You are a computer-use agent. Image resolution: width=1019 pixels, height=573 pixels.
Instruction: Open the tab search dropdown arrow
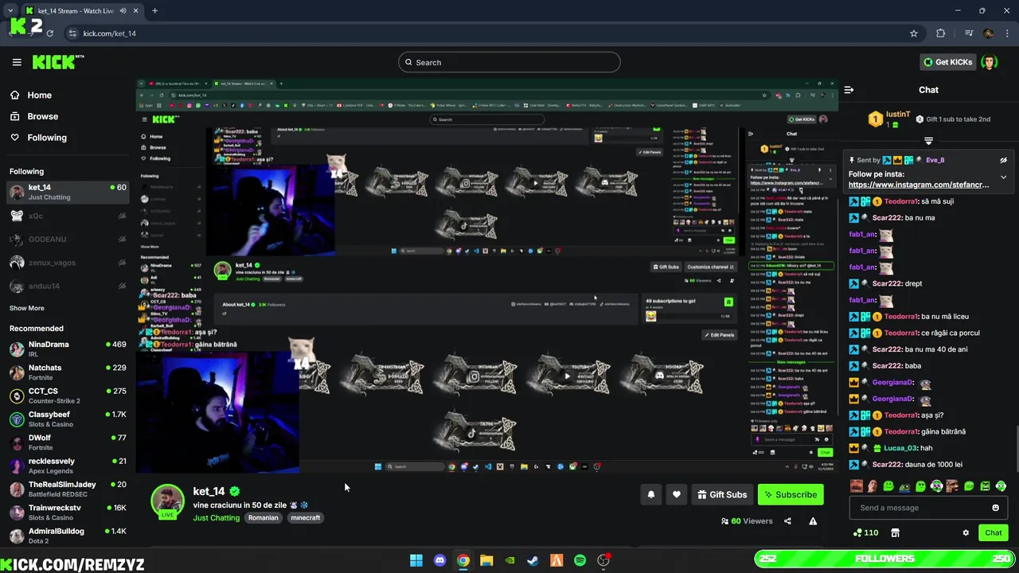pyautogui.click(x=10, y=11)
